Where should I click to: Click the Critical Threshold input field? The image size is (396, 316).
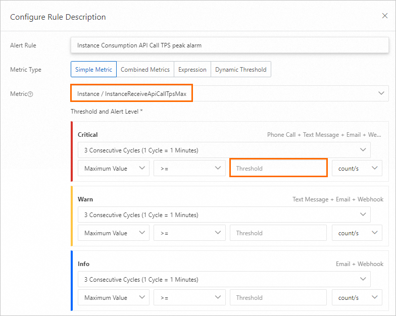tap(278, 169)
